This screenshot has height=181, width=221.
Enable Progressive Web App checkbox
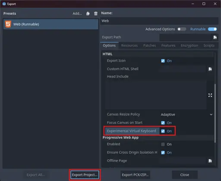tap(163, 144)
